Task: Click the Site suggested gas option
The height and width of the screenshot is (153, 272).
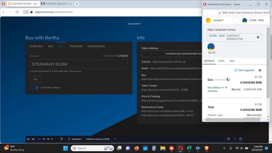Action: [x=244, y=70]
